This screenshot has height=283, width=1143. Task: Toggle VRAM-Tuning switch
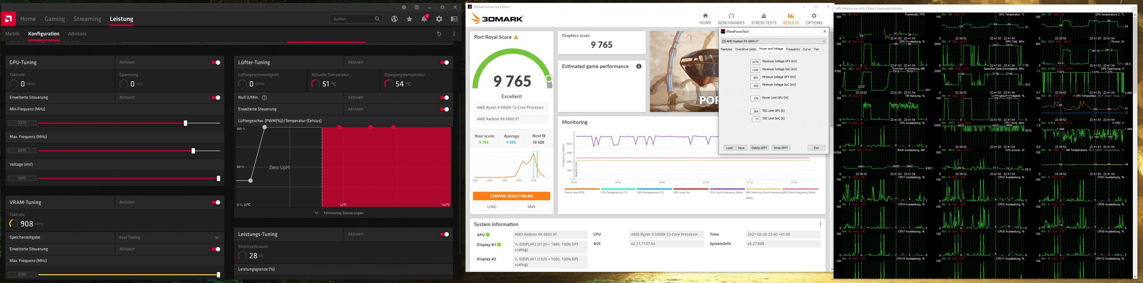(x=216, y=203)
